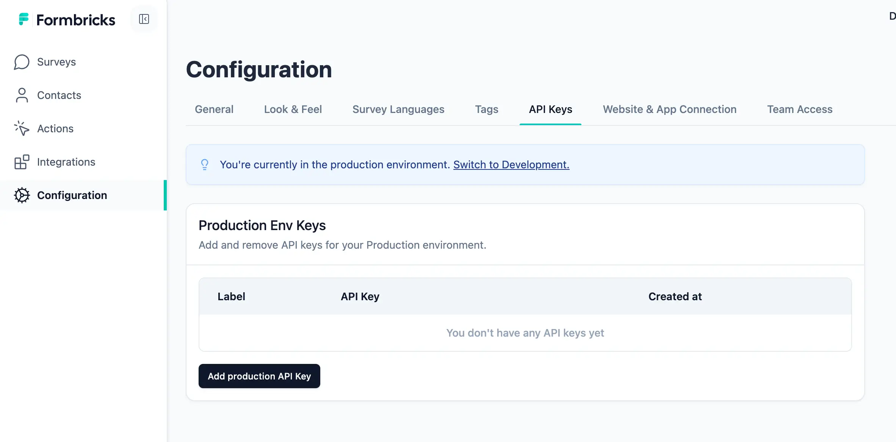Image resolution: width=896 pixels, height=442 pixels.
Task: Open Survey Languages tab
Action: [x=398, y=109]
